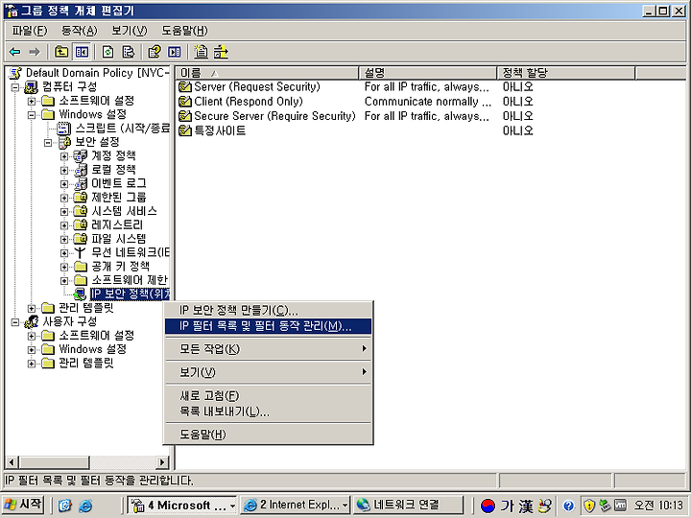The height and width of the screenshot is (518, 691).
Task: Open the 파일(F) menu
Action: click(x=29, y=31)
